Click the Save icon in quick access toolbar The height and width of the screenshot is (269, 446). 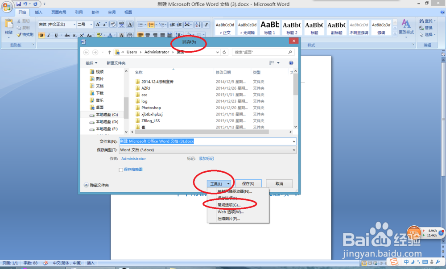coord(18,4)
